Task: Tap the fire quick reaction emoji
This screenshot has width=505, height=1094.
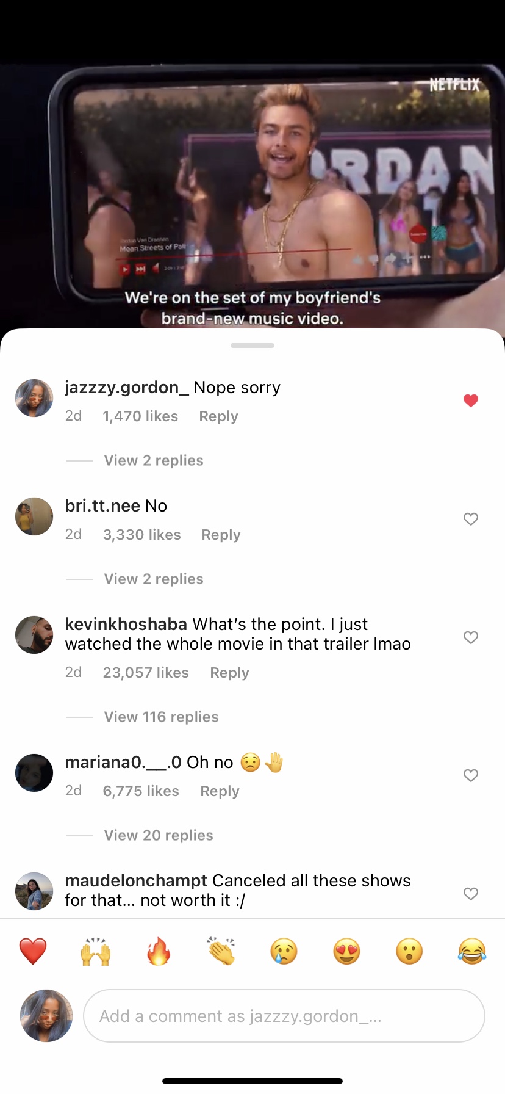Action: pos(159,951)
